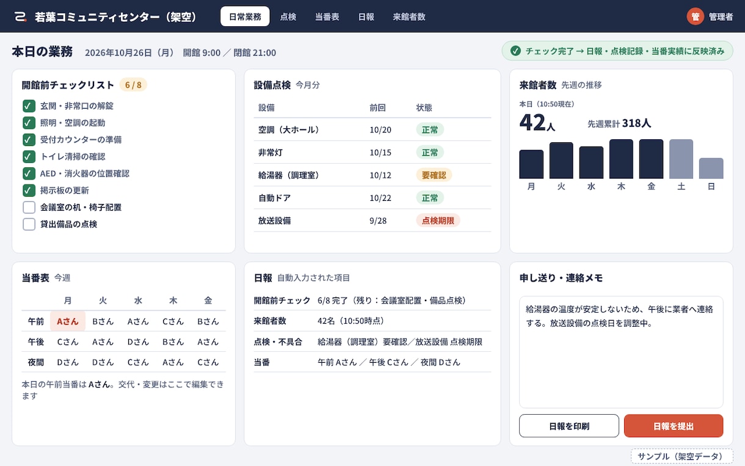Click 日報を印刷 button
Screen dimensions: 745x466
tap(569, 426)
